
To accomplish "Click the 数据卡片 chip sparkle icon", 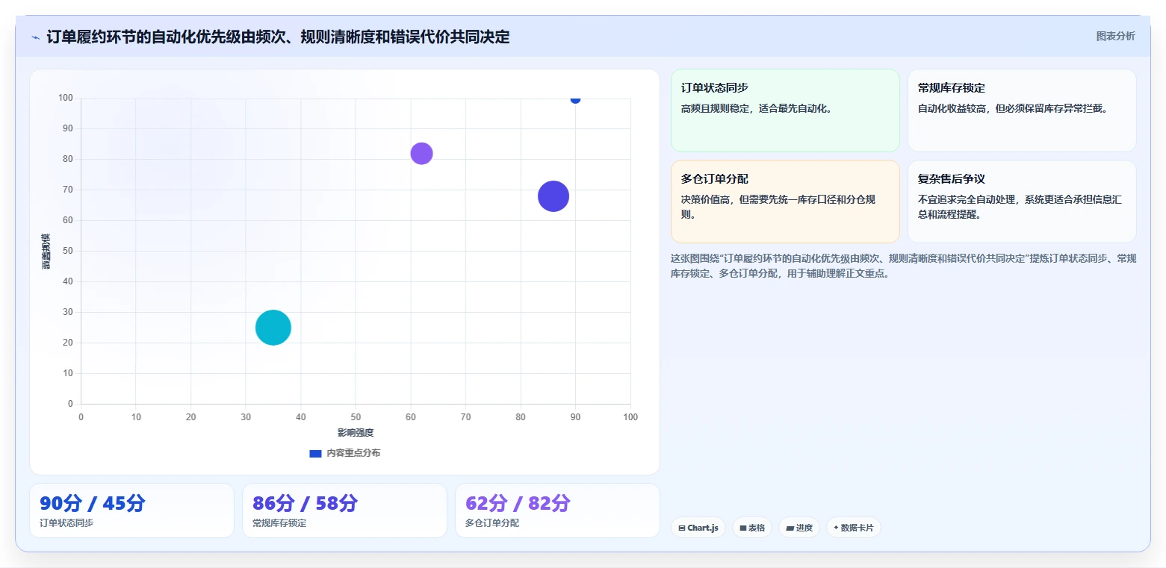I will (836, 528).
